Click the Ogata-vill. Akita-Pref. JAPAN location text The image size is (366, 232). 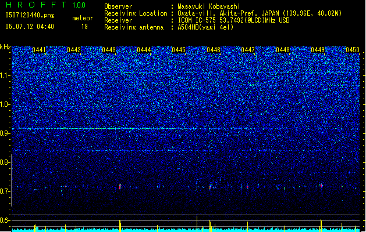(228, 13)
